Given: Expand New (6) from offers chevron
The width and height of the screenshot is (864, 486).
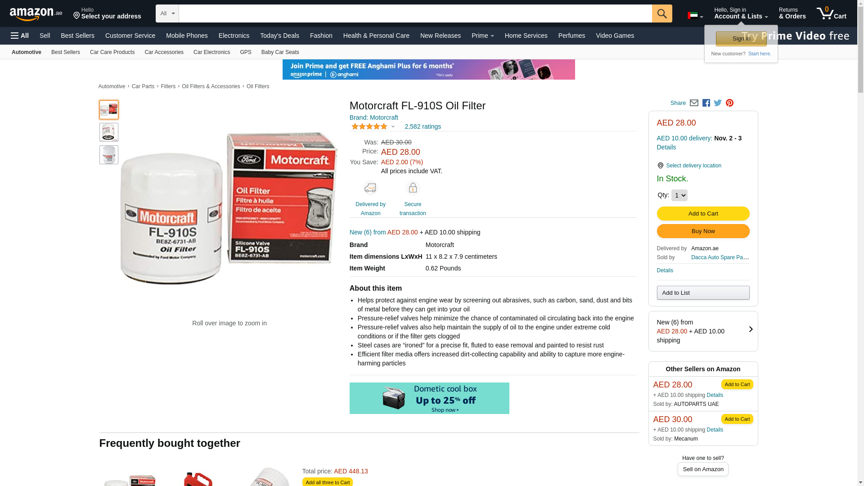Looking at the screenshot, I should click(751, 329).
